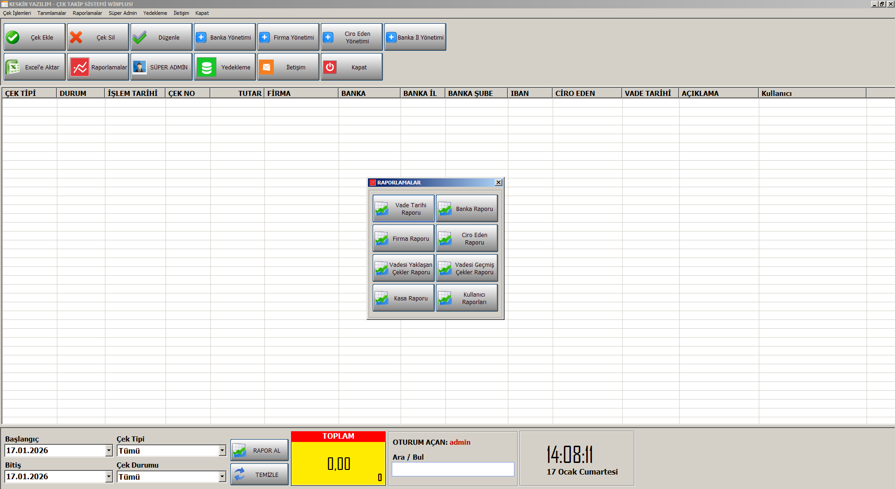This screenshot has height=489, width=895.
Task: Open the İletişim envelope icon
Action: [x=266, y=67]
